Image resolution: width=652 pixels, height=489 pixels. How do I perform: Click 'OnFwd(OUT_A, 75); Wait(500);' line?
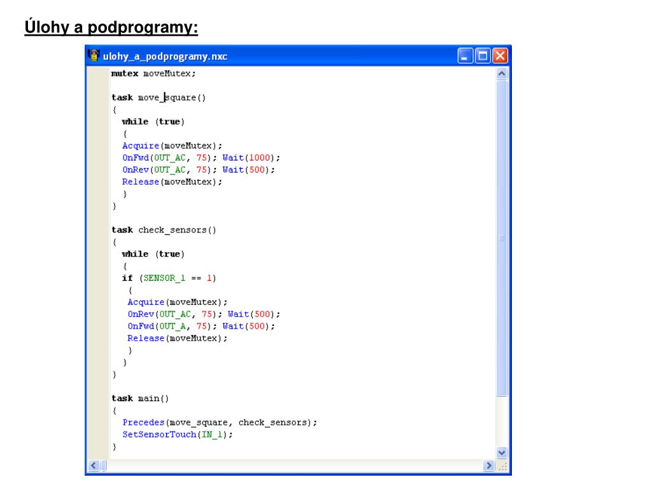[201, 327]
